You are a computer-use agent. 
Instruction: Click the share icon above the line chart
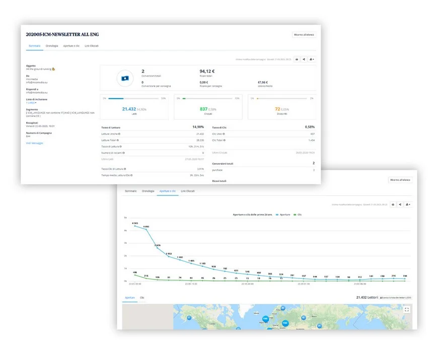[400, 204]
